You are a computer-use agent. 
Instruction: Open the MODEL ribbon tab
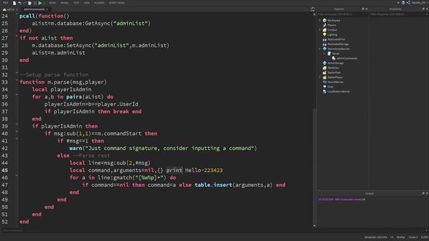point(64,3)
